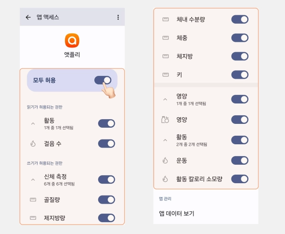
Task: Collapse the 영양 group with 1개 선택됨
Action: click(x=165, y=100)
